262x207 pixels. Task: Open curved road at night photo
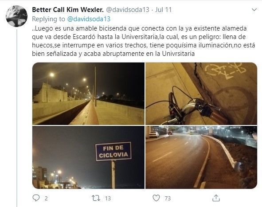[x=201, y=157]
